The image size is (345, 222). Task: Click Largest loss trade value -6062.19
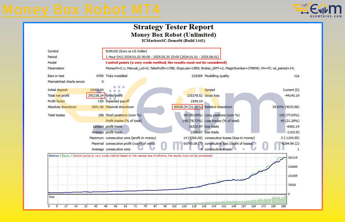pyautogui.click(x=293, y=127)
